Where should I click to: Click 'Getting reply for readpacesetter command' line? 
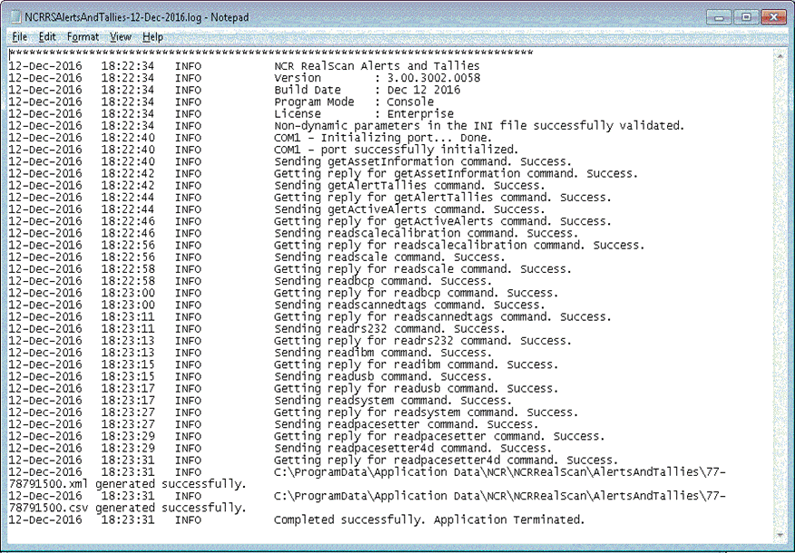[x=439, y=437]
